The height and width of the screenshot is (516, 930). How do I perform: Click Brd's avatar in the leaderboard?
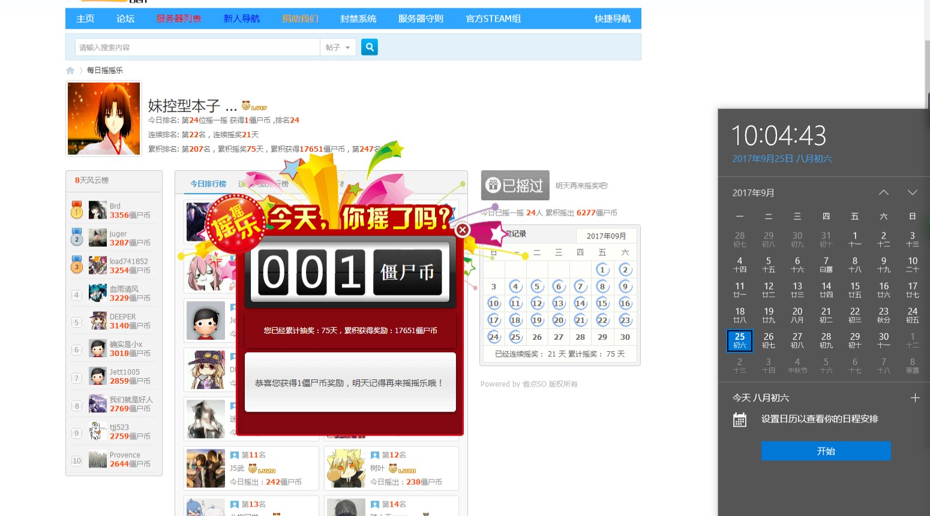98,210
